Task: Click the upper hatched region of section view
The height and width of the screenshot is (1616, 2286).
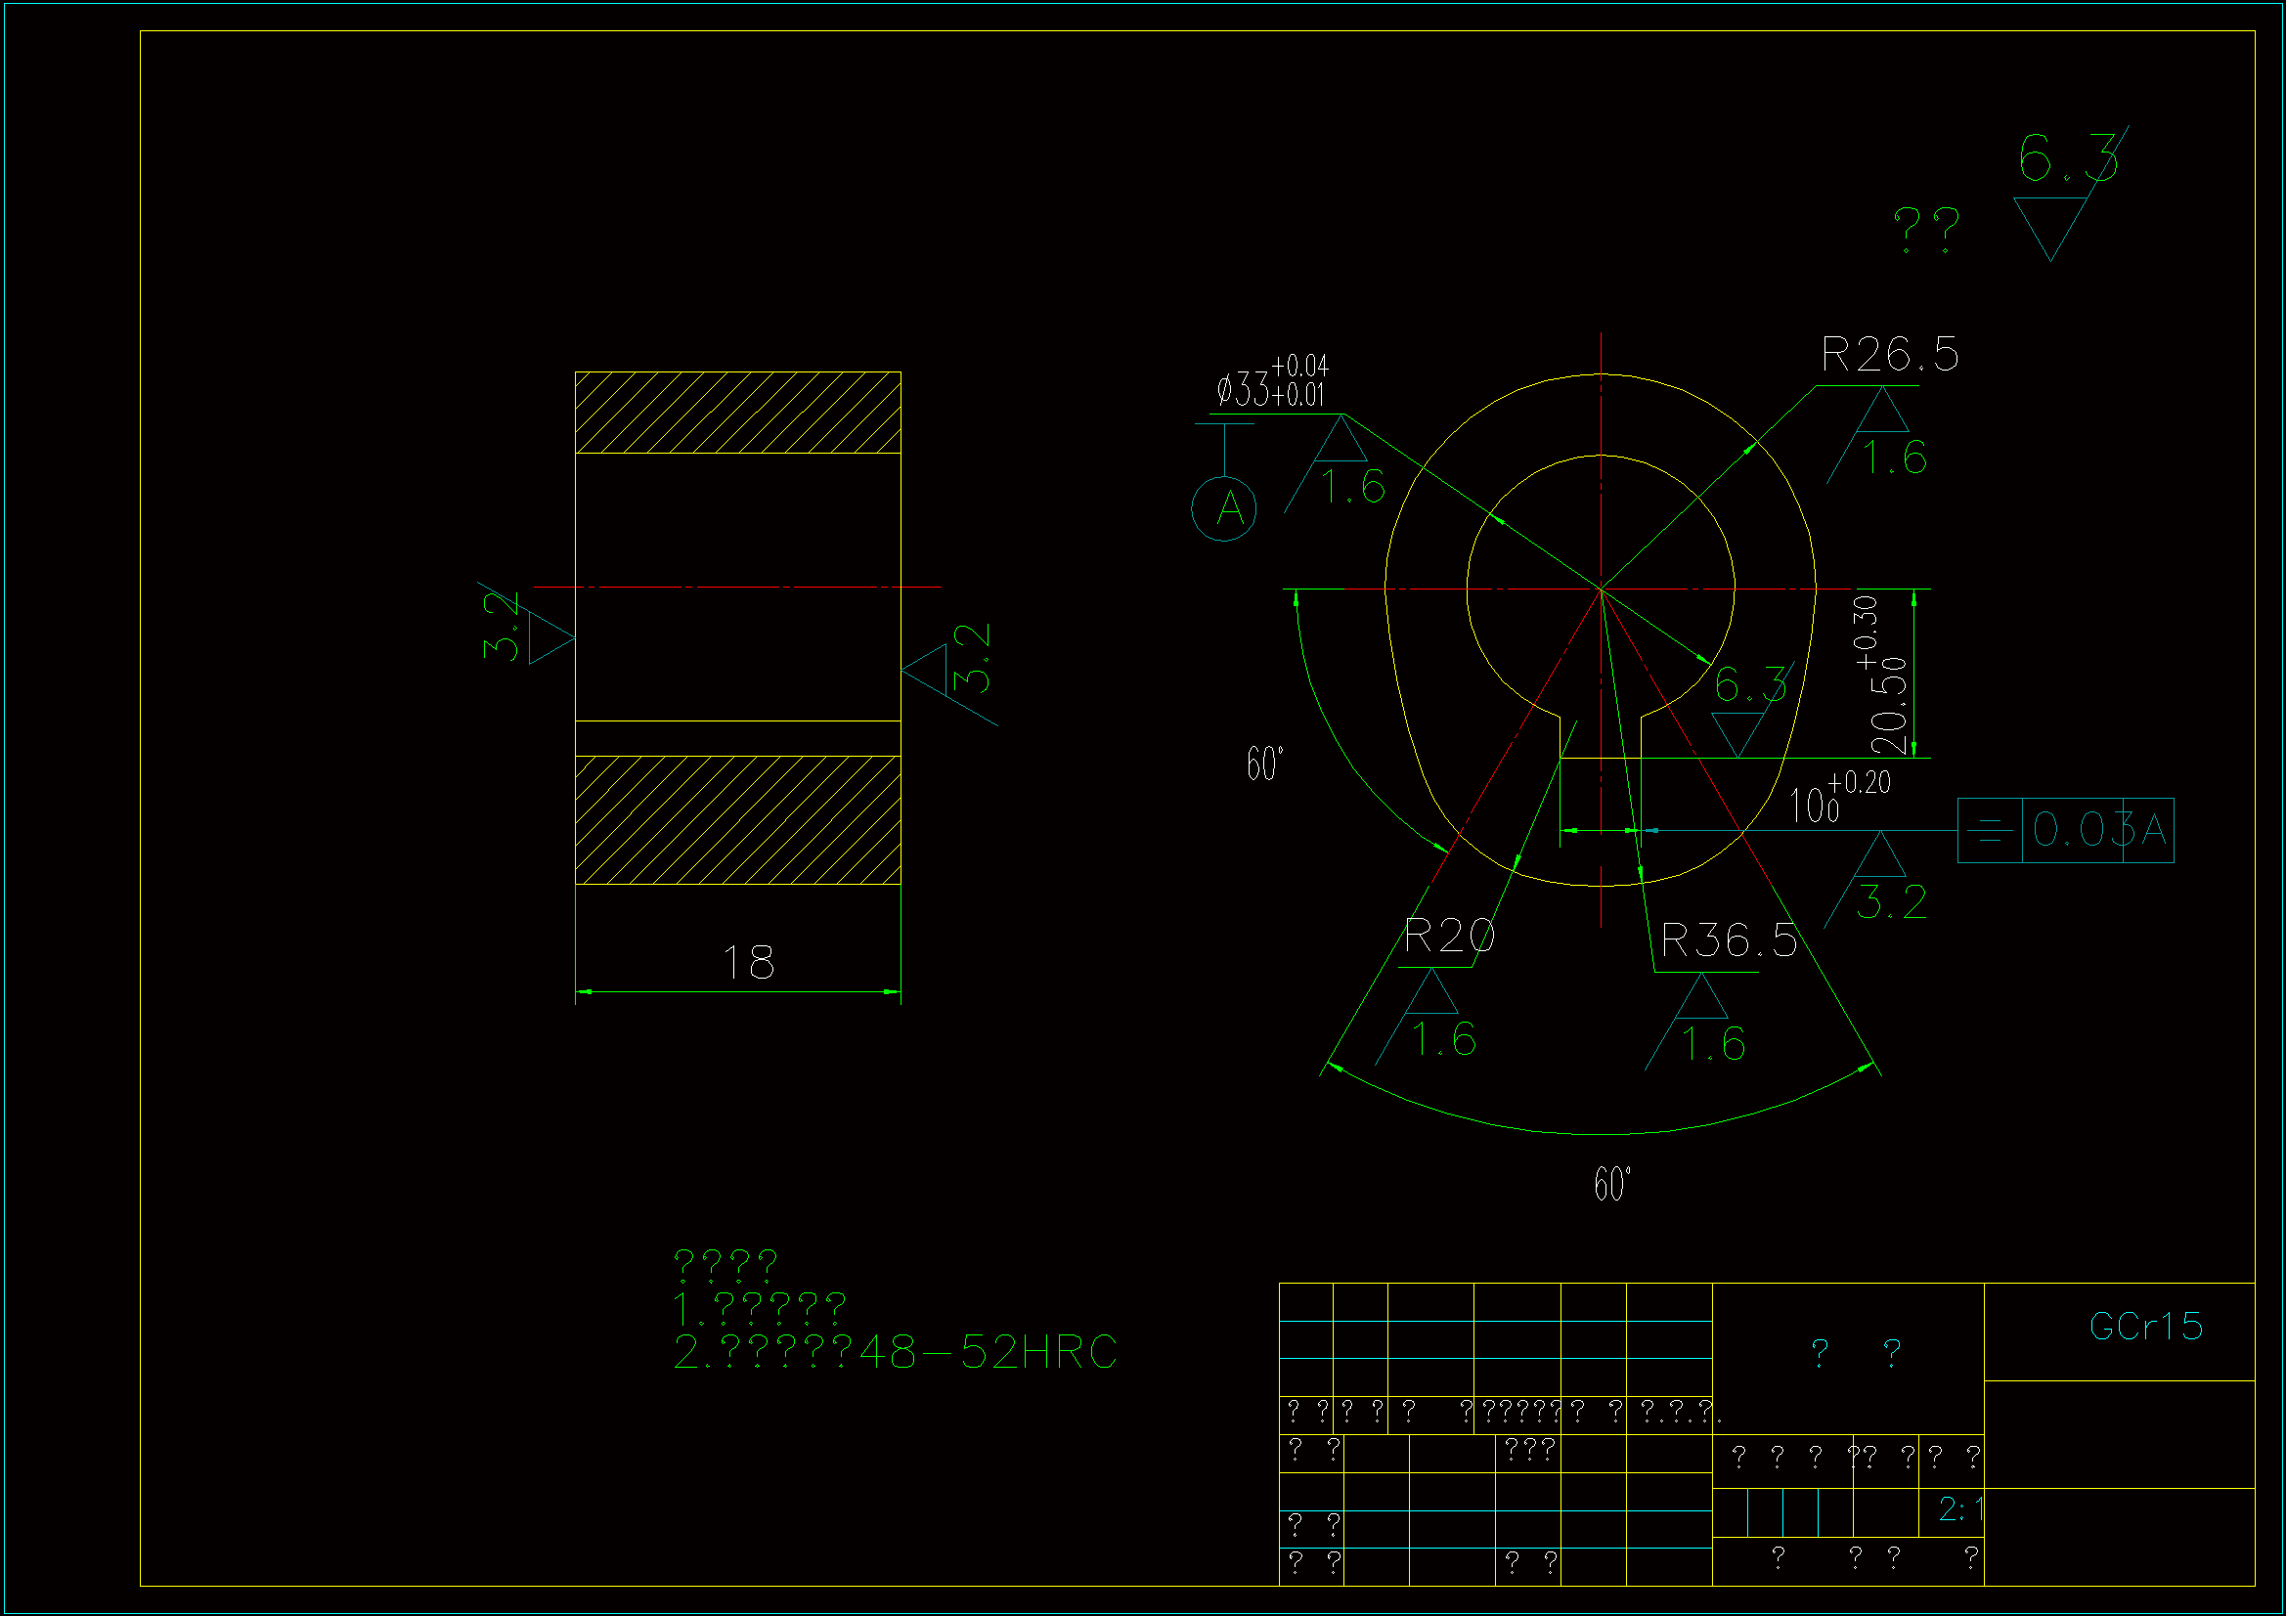Action: pos(738,413)
